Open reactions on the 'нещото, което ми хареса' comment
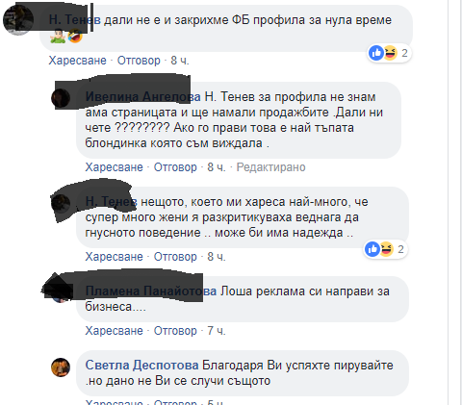This screenshot has width=462, height=405. pos(386,249)
